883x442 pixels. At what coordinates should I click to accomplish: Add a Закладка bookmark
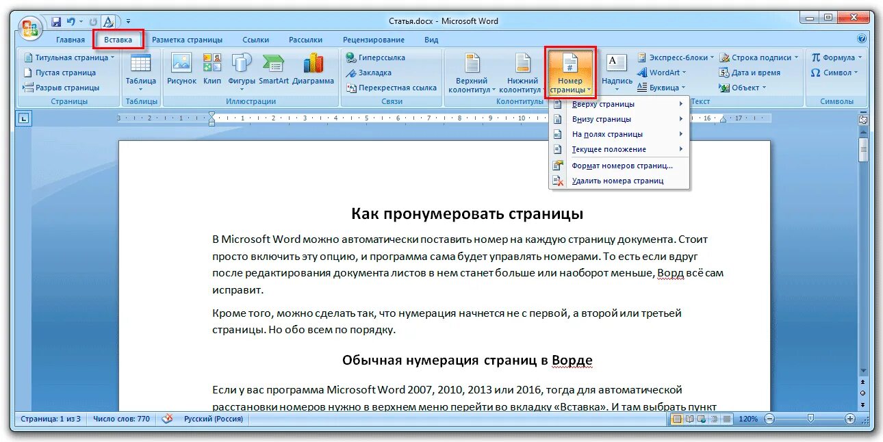(369, 73)
